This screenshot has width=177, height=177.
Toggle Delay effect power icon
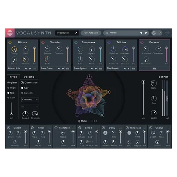tap(103, 128)
